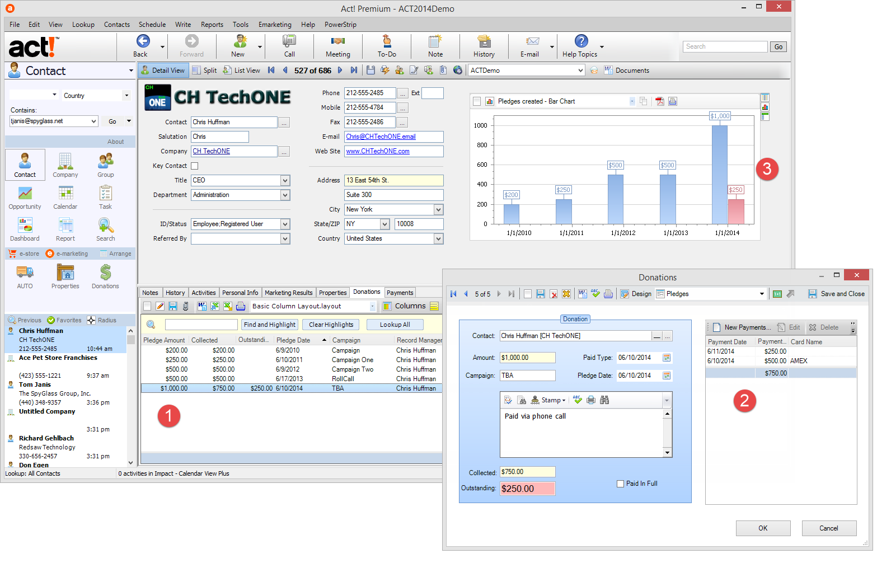Open the ACTDemo layout dropdown

coord(580,70)
